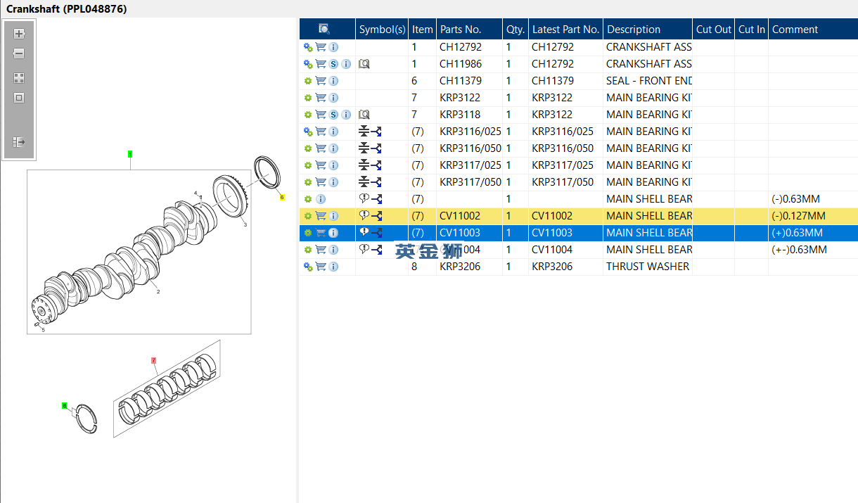Select the CV11002 parts number cell

tap(469, 216)
